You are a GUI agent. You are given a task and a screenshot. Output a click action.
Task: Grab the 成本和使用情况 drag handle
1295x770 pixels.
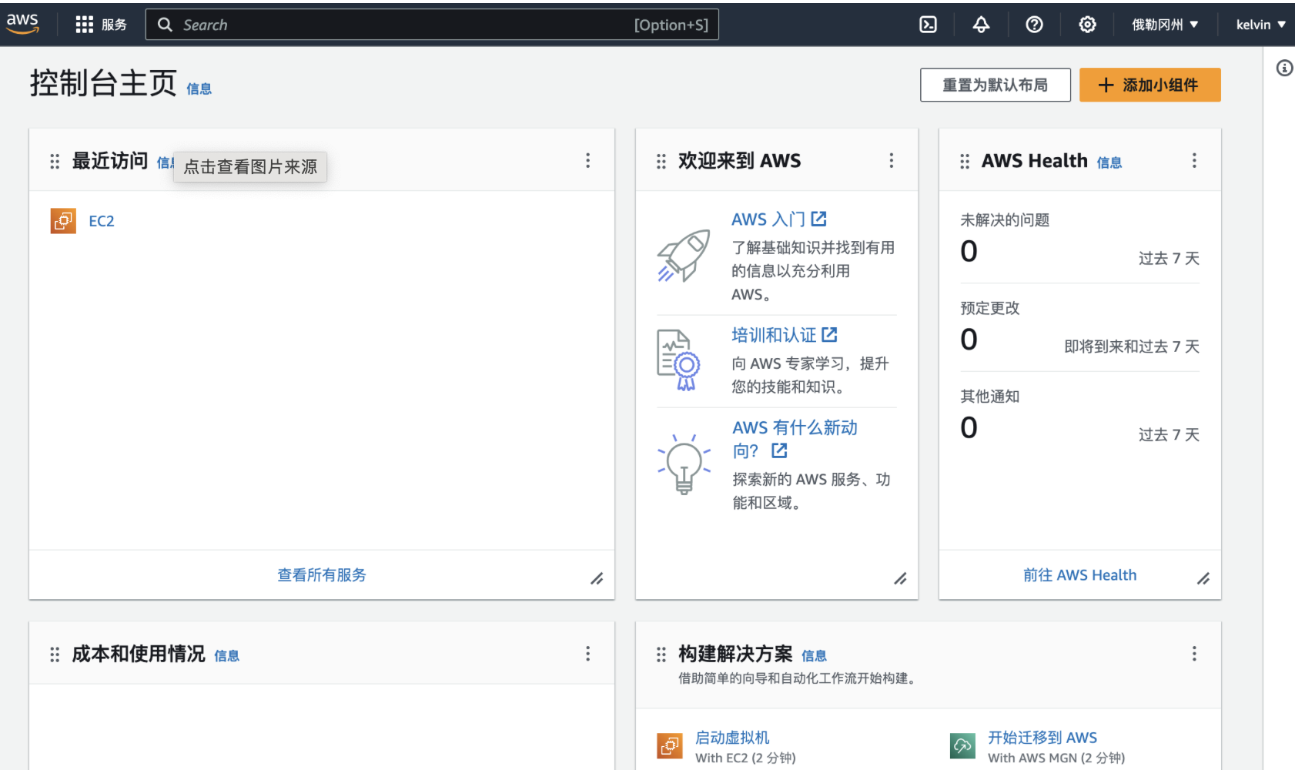coord(55,654)
